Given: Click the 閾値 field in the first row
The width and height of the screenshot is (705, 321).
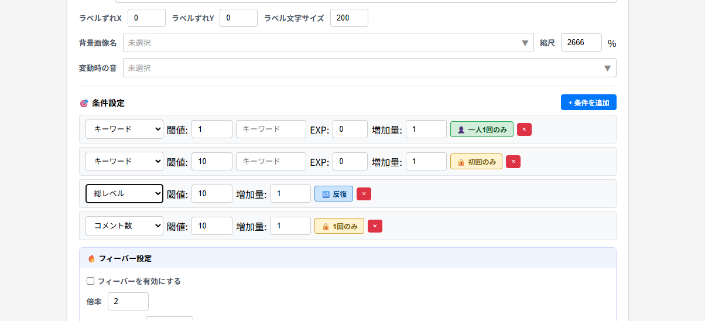Looking at the screenshot, I should click(x=212, y=129).
